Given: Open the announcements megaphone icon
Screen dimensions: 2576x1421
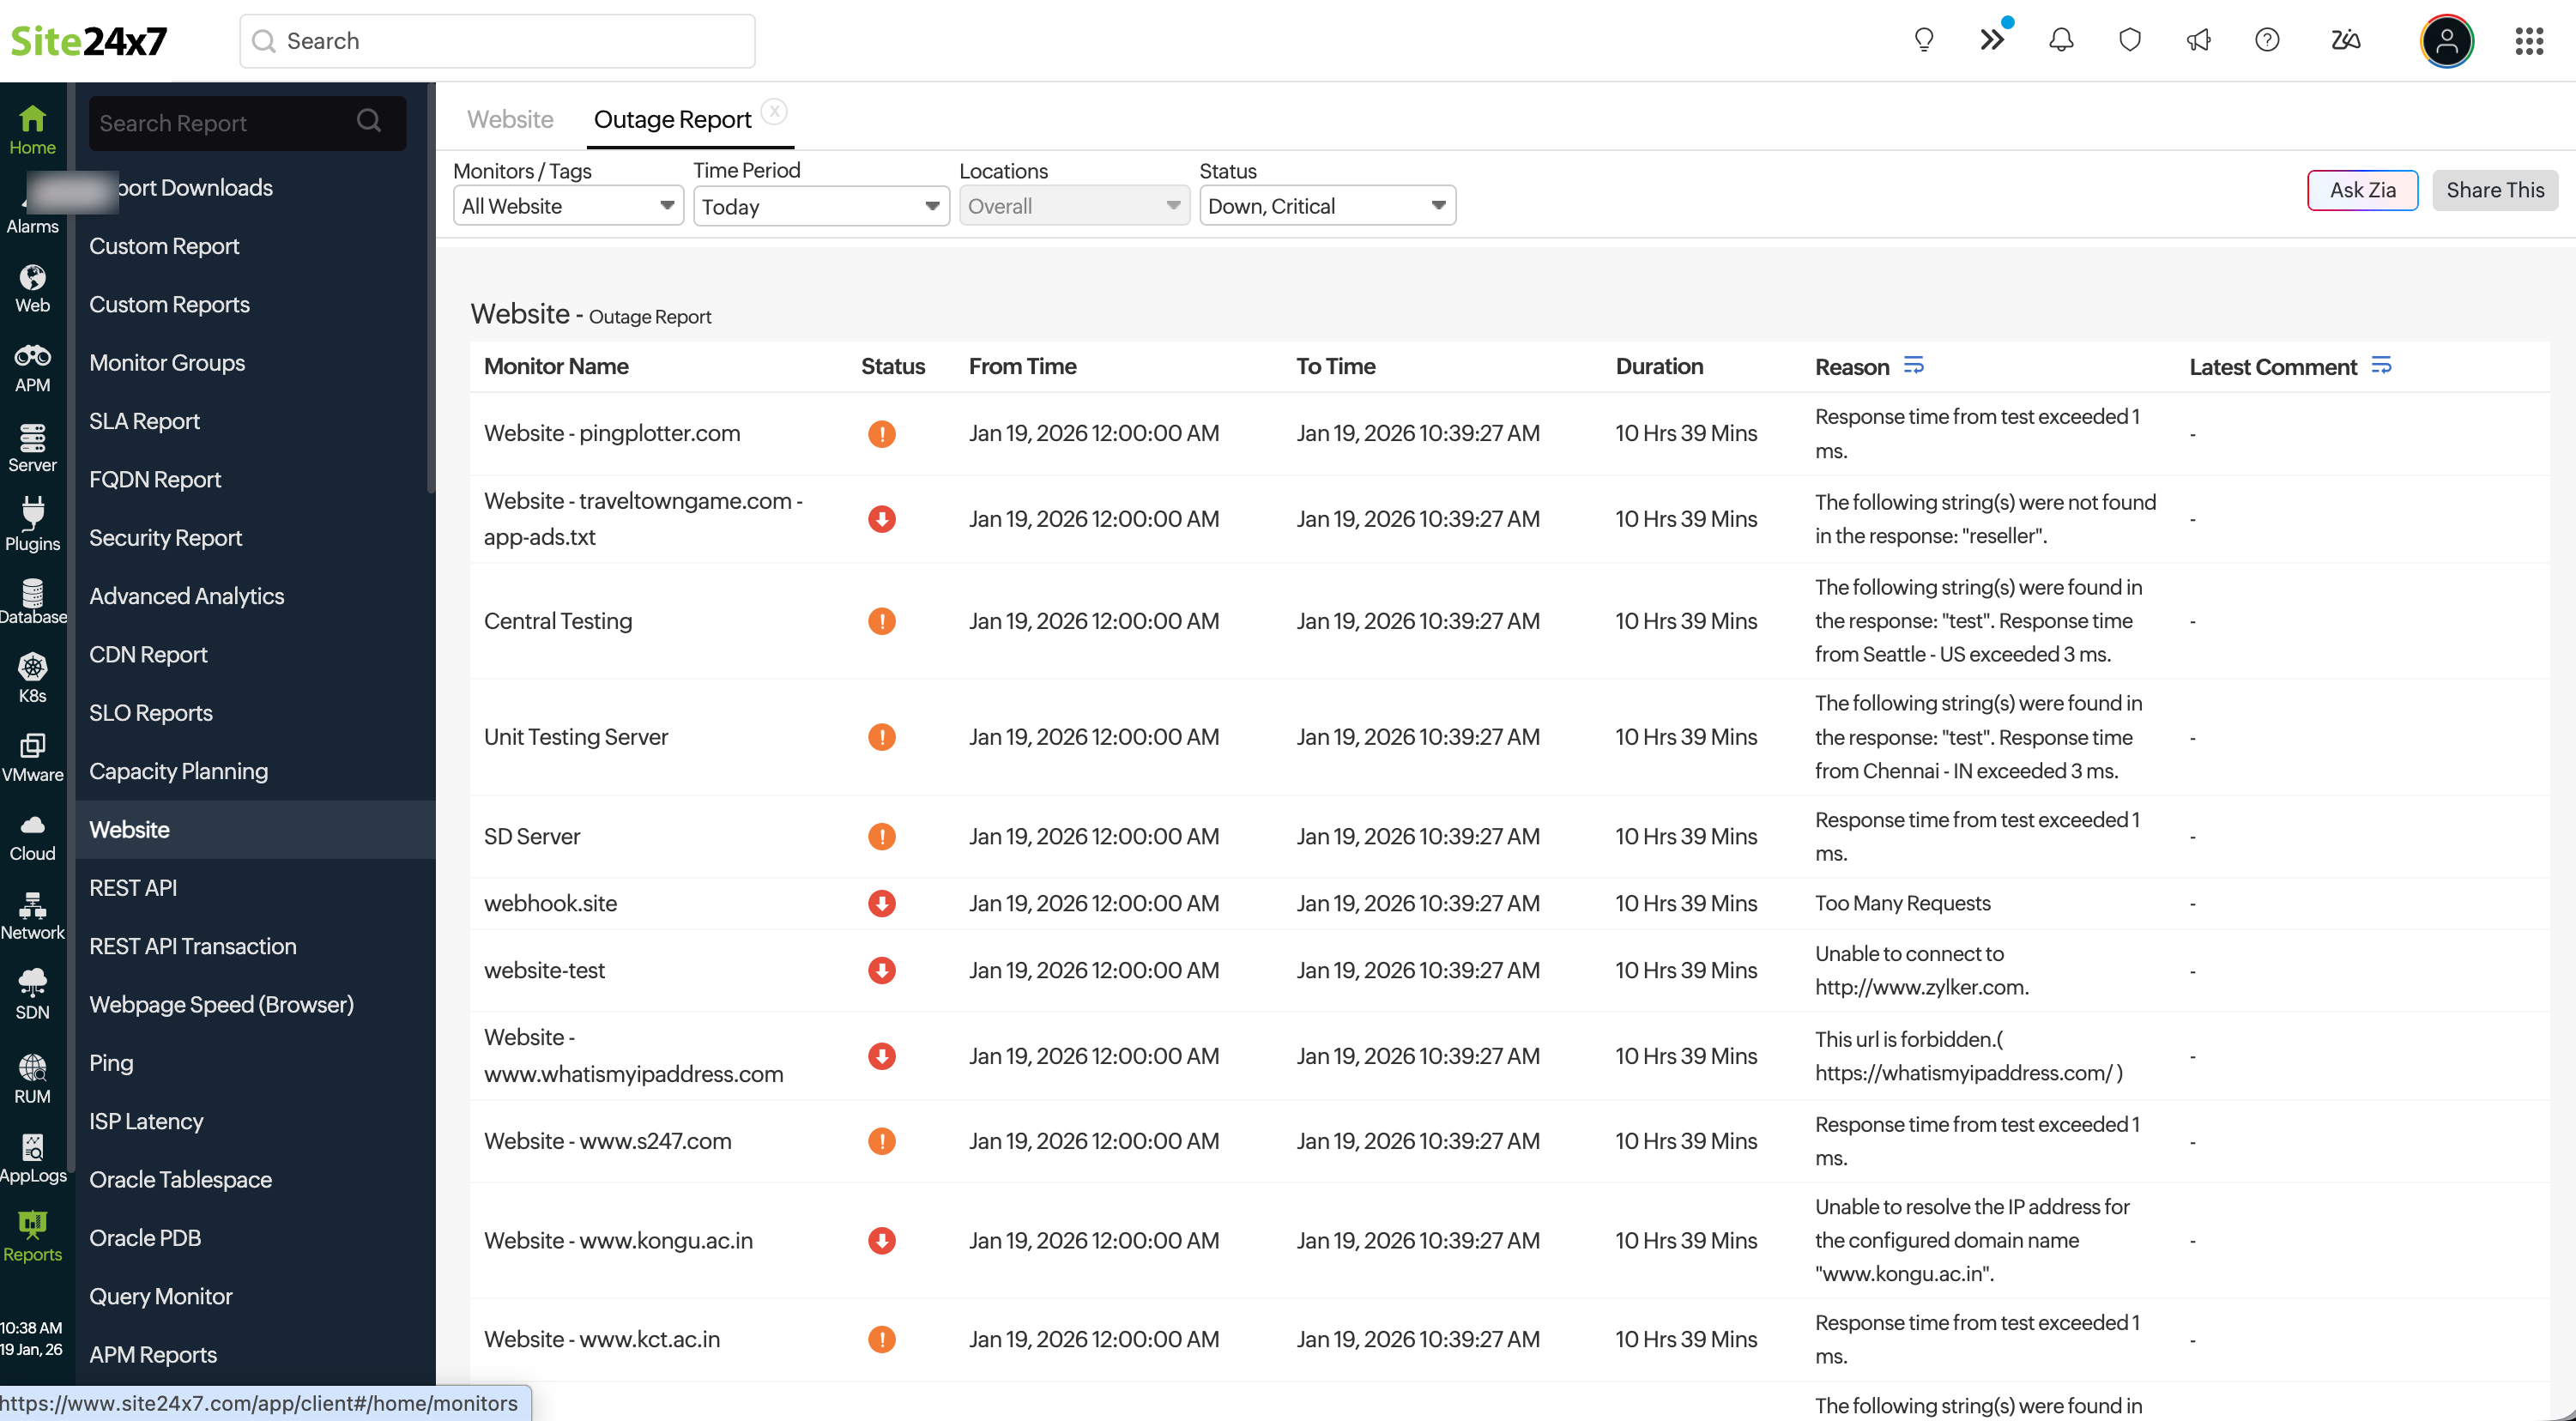Looking at the screenshot, I should click(2197, 40).
